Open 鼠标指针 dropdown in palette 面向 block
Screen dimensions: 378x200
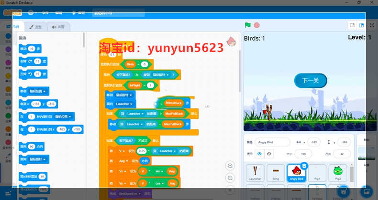(x=37, y=159)
